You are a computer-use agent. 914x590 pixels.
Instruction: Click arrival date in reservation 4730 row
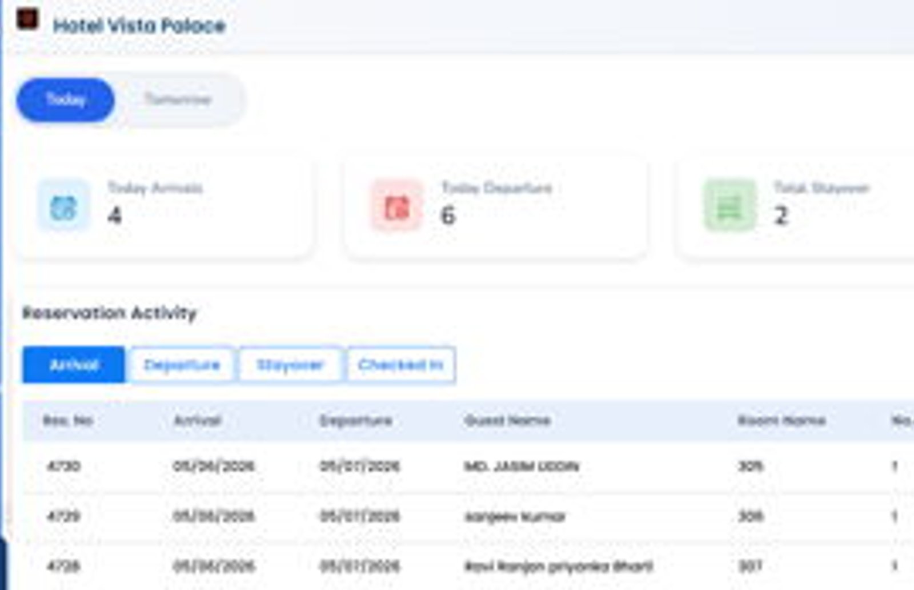click(x=214, y=466)
